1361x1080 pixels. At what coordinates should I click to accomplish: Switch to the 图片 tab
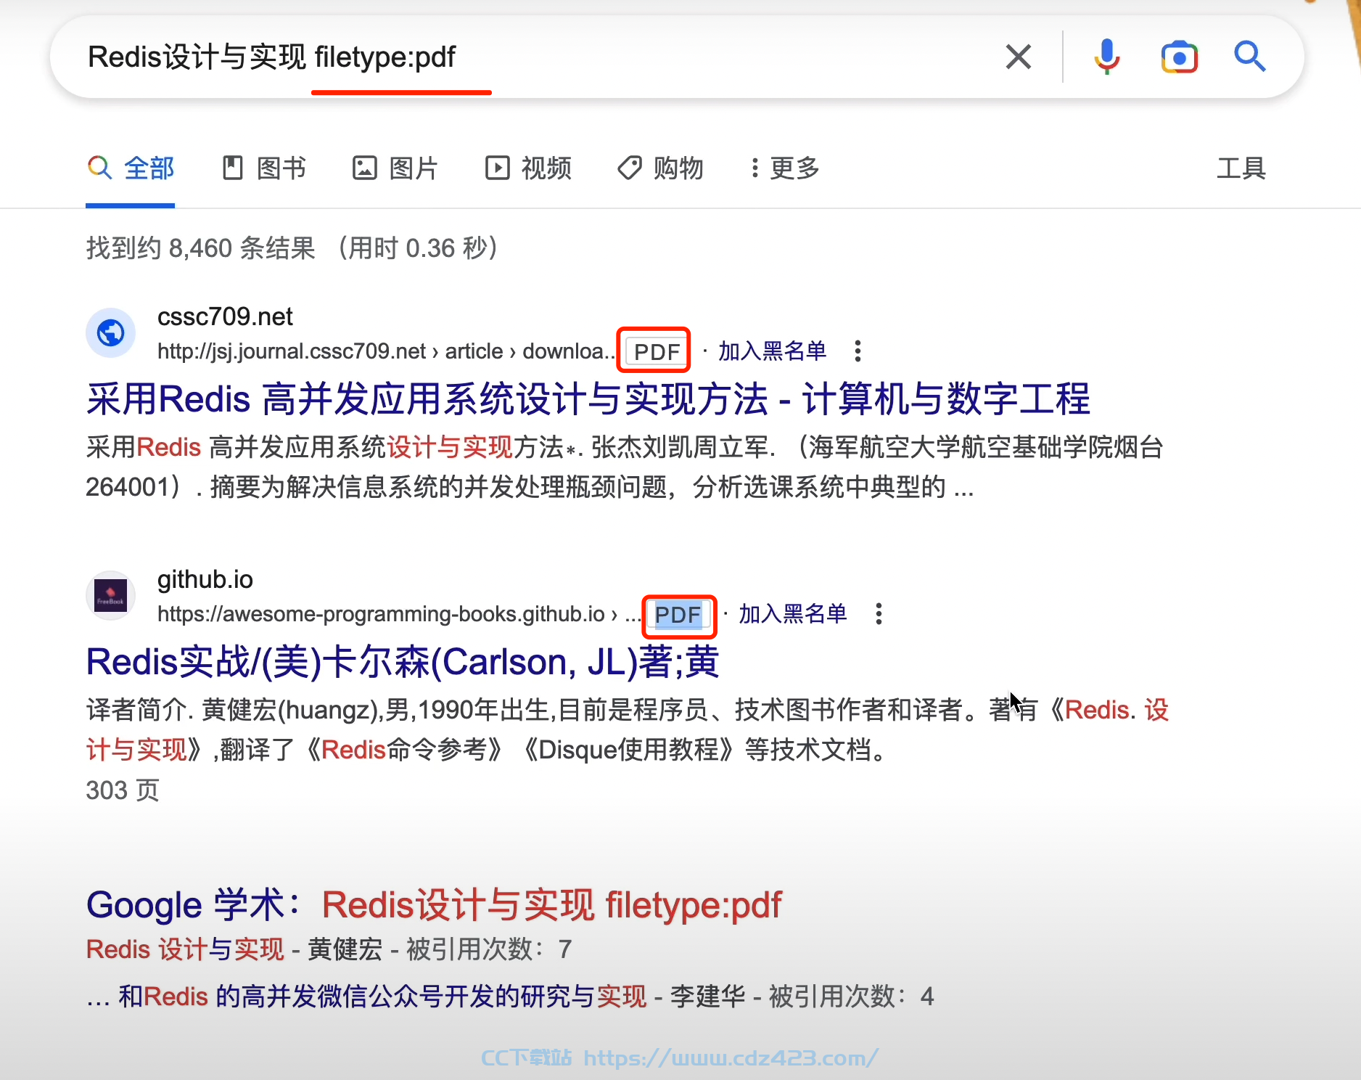[395, 168]
